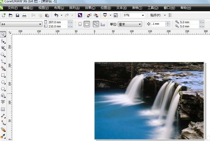Select the Shape edit tool
Screen dimensions: 210x141
tap(3, 41)
